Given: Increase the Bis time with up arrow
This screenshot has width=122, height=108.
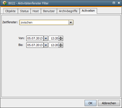Looking at the screenshot, I should (x=61, y=44).
